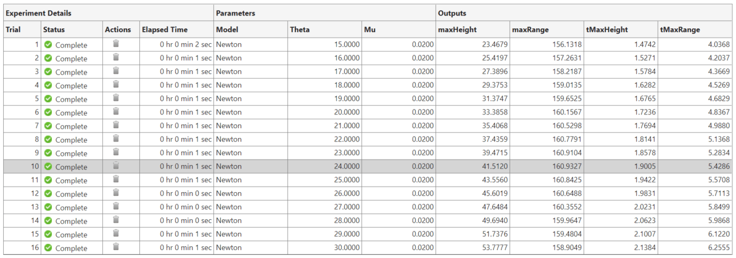Select the Elapsed Time column header
736x258 pixels.
pos(165,29)
